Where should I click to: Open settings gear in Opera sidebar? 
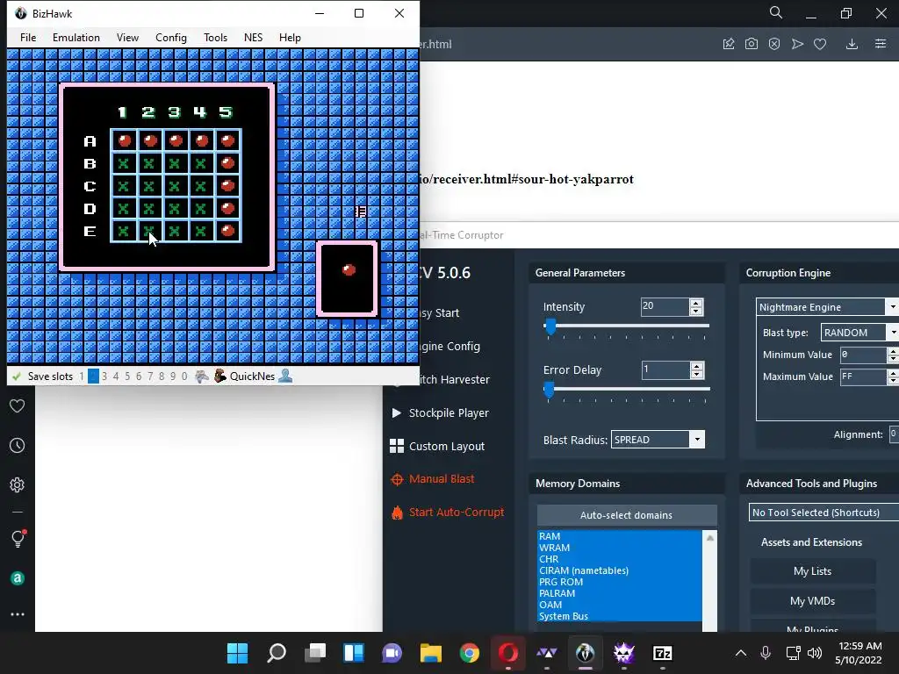[x=18, y=484]
